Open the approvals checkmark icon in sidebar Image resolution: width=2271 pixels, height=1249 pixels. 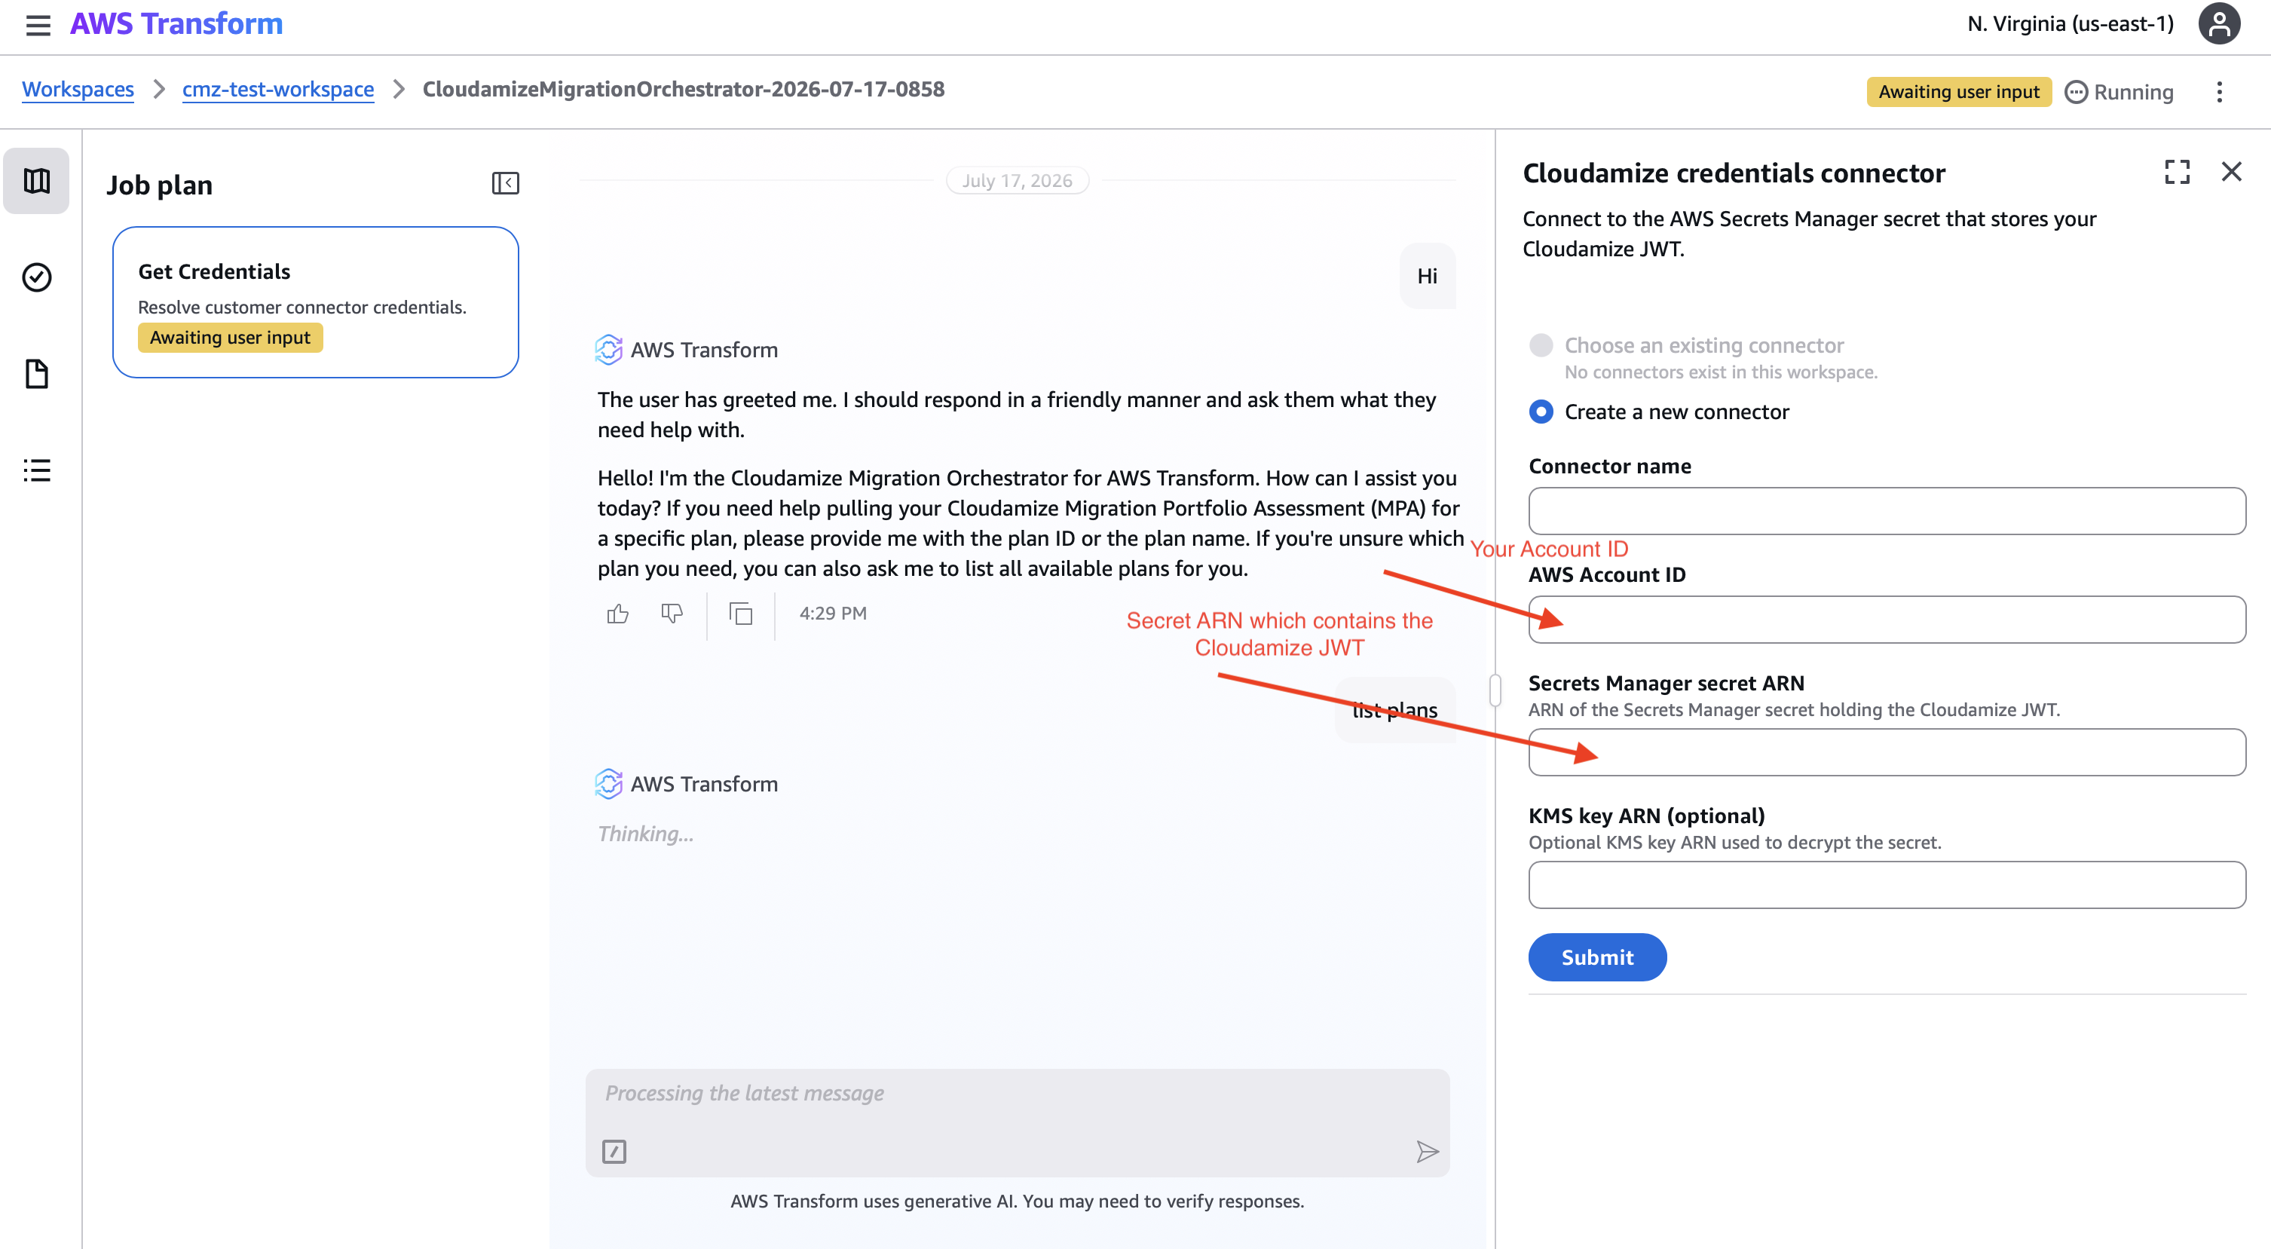click(36, 277)
